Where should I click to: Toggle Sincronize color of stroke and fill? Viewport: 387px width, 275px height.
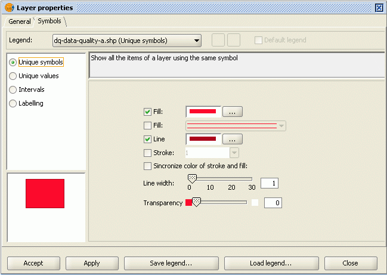point(147,166)
